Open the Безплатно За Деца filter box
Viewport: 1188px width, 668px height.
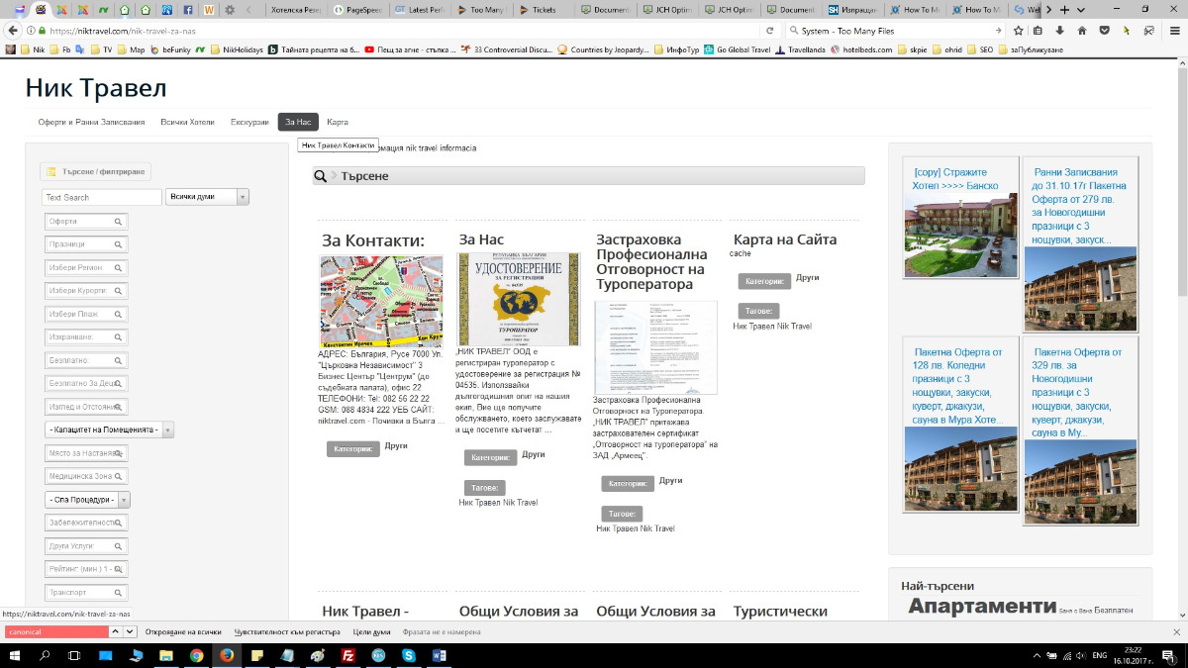click(x=86, y=383)
